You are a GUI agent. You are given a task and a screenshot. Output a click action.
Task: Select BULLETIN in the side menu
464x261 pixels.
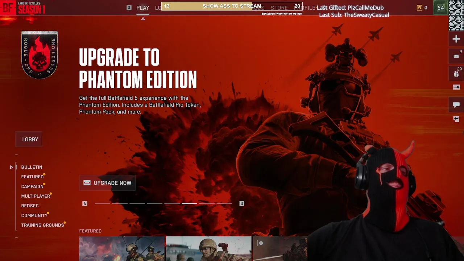32,167
